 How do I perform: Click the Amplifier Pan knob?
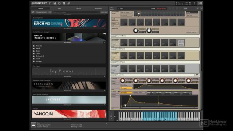click(149, 31)
